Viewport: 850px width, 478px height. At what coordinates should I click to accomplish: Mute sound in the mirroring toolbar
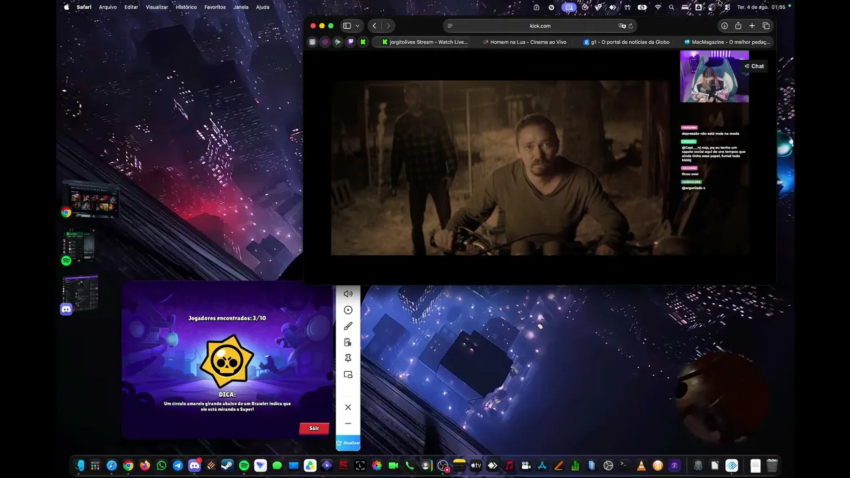348,293
